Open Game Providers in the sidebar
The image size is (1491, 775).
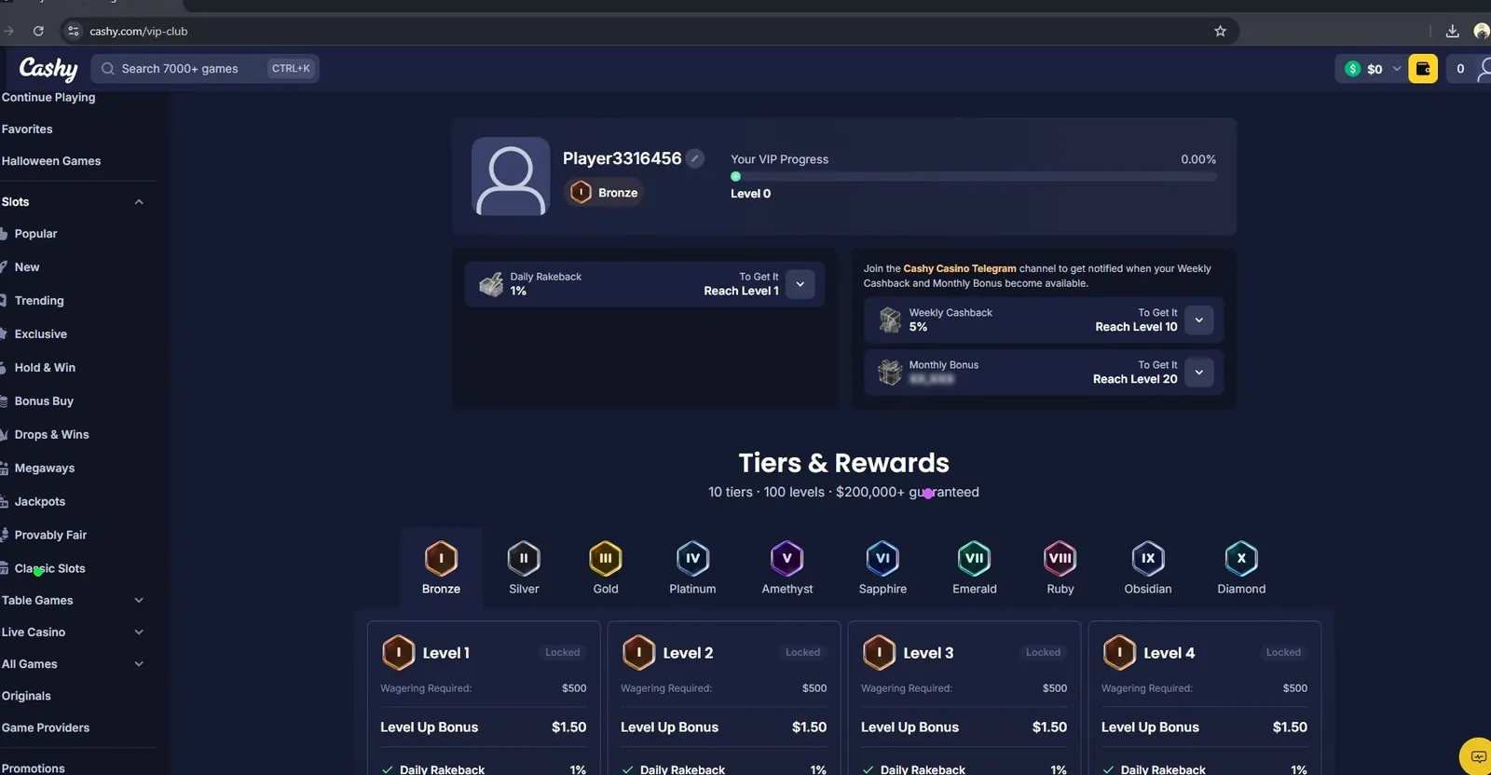(46, 727)
